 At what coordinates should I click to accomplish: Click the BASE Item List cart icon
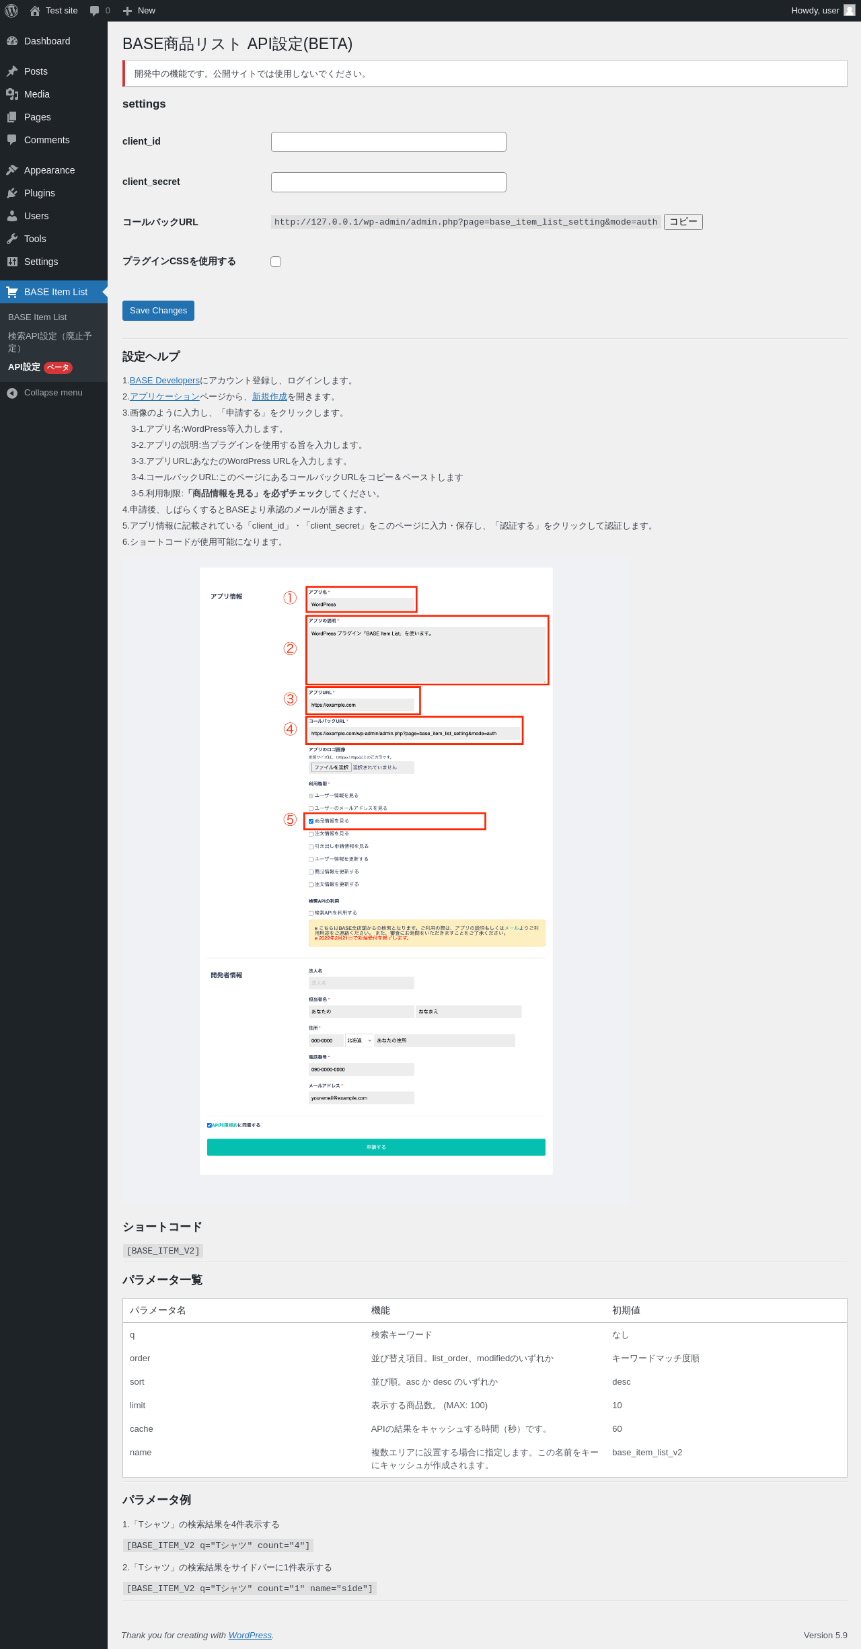point(12,292)
